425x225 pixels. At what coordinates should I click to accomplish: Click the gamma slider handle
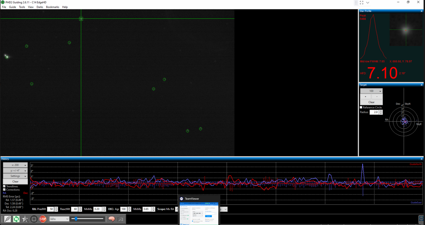pos(76,219)
